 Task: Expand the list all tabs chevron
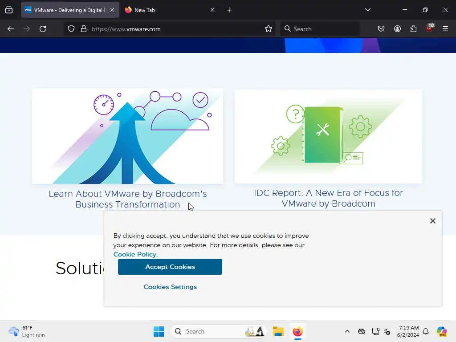pyautogui.click(x=367, y=10)
